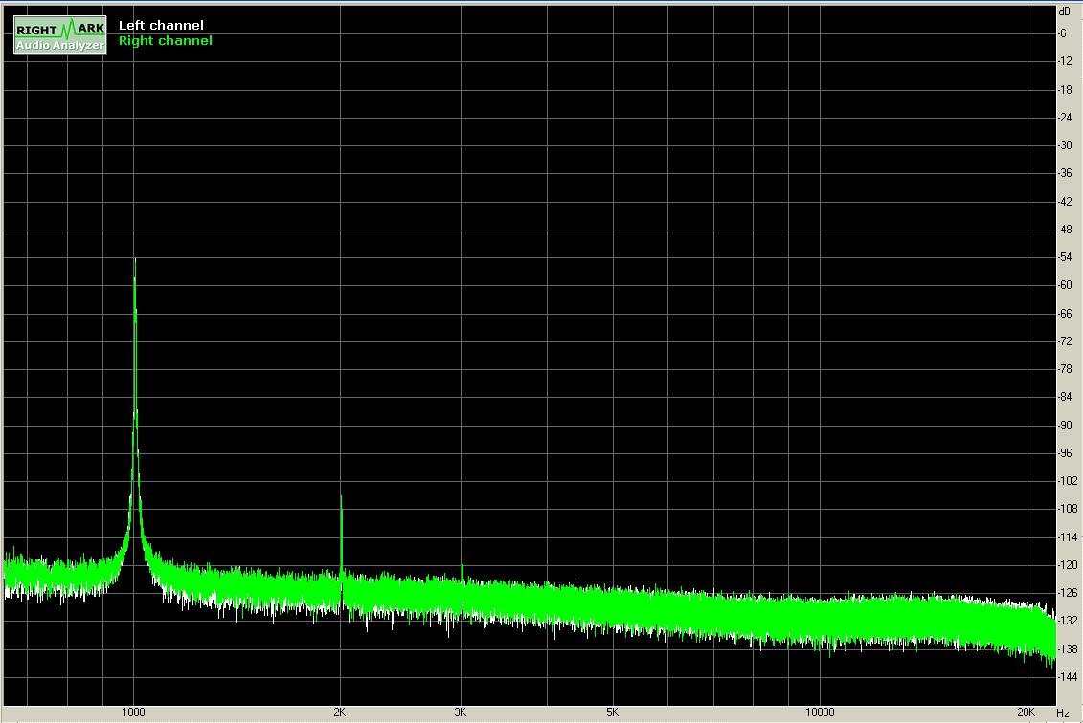Click the -78 dB scale value
The height and width of the screenshot is (723, 1083).
pos(1065,369)
